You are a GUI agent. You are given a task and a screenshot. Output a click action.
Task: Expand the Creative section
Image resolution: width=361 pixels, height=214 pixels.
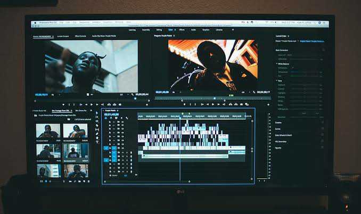point(278,122)
